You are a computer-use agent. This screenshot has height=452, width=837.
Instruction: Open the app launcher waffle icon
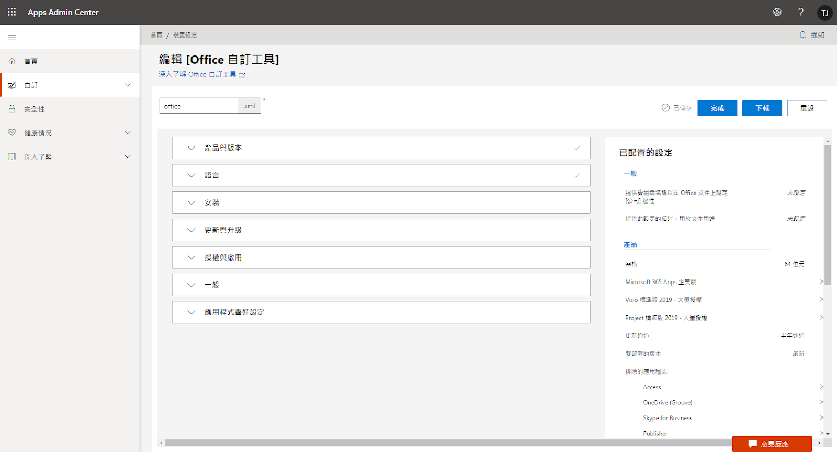12,12
